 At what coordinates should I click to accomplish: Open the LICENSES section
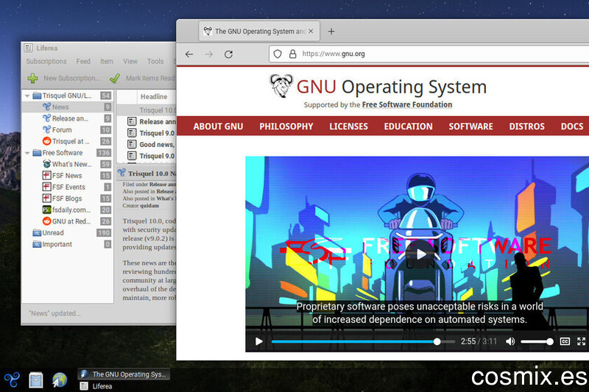pos(348,126)
